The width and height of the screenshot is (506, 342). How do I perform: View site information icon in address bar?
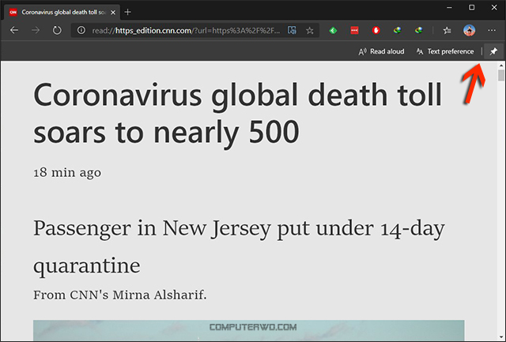coord(81,30)
